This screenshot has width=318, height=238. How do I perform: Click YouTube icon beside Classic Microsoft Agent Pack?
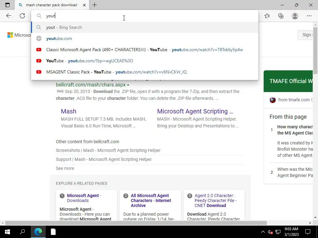click(x=39, y=50)
